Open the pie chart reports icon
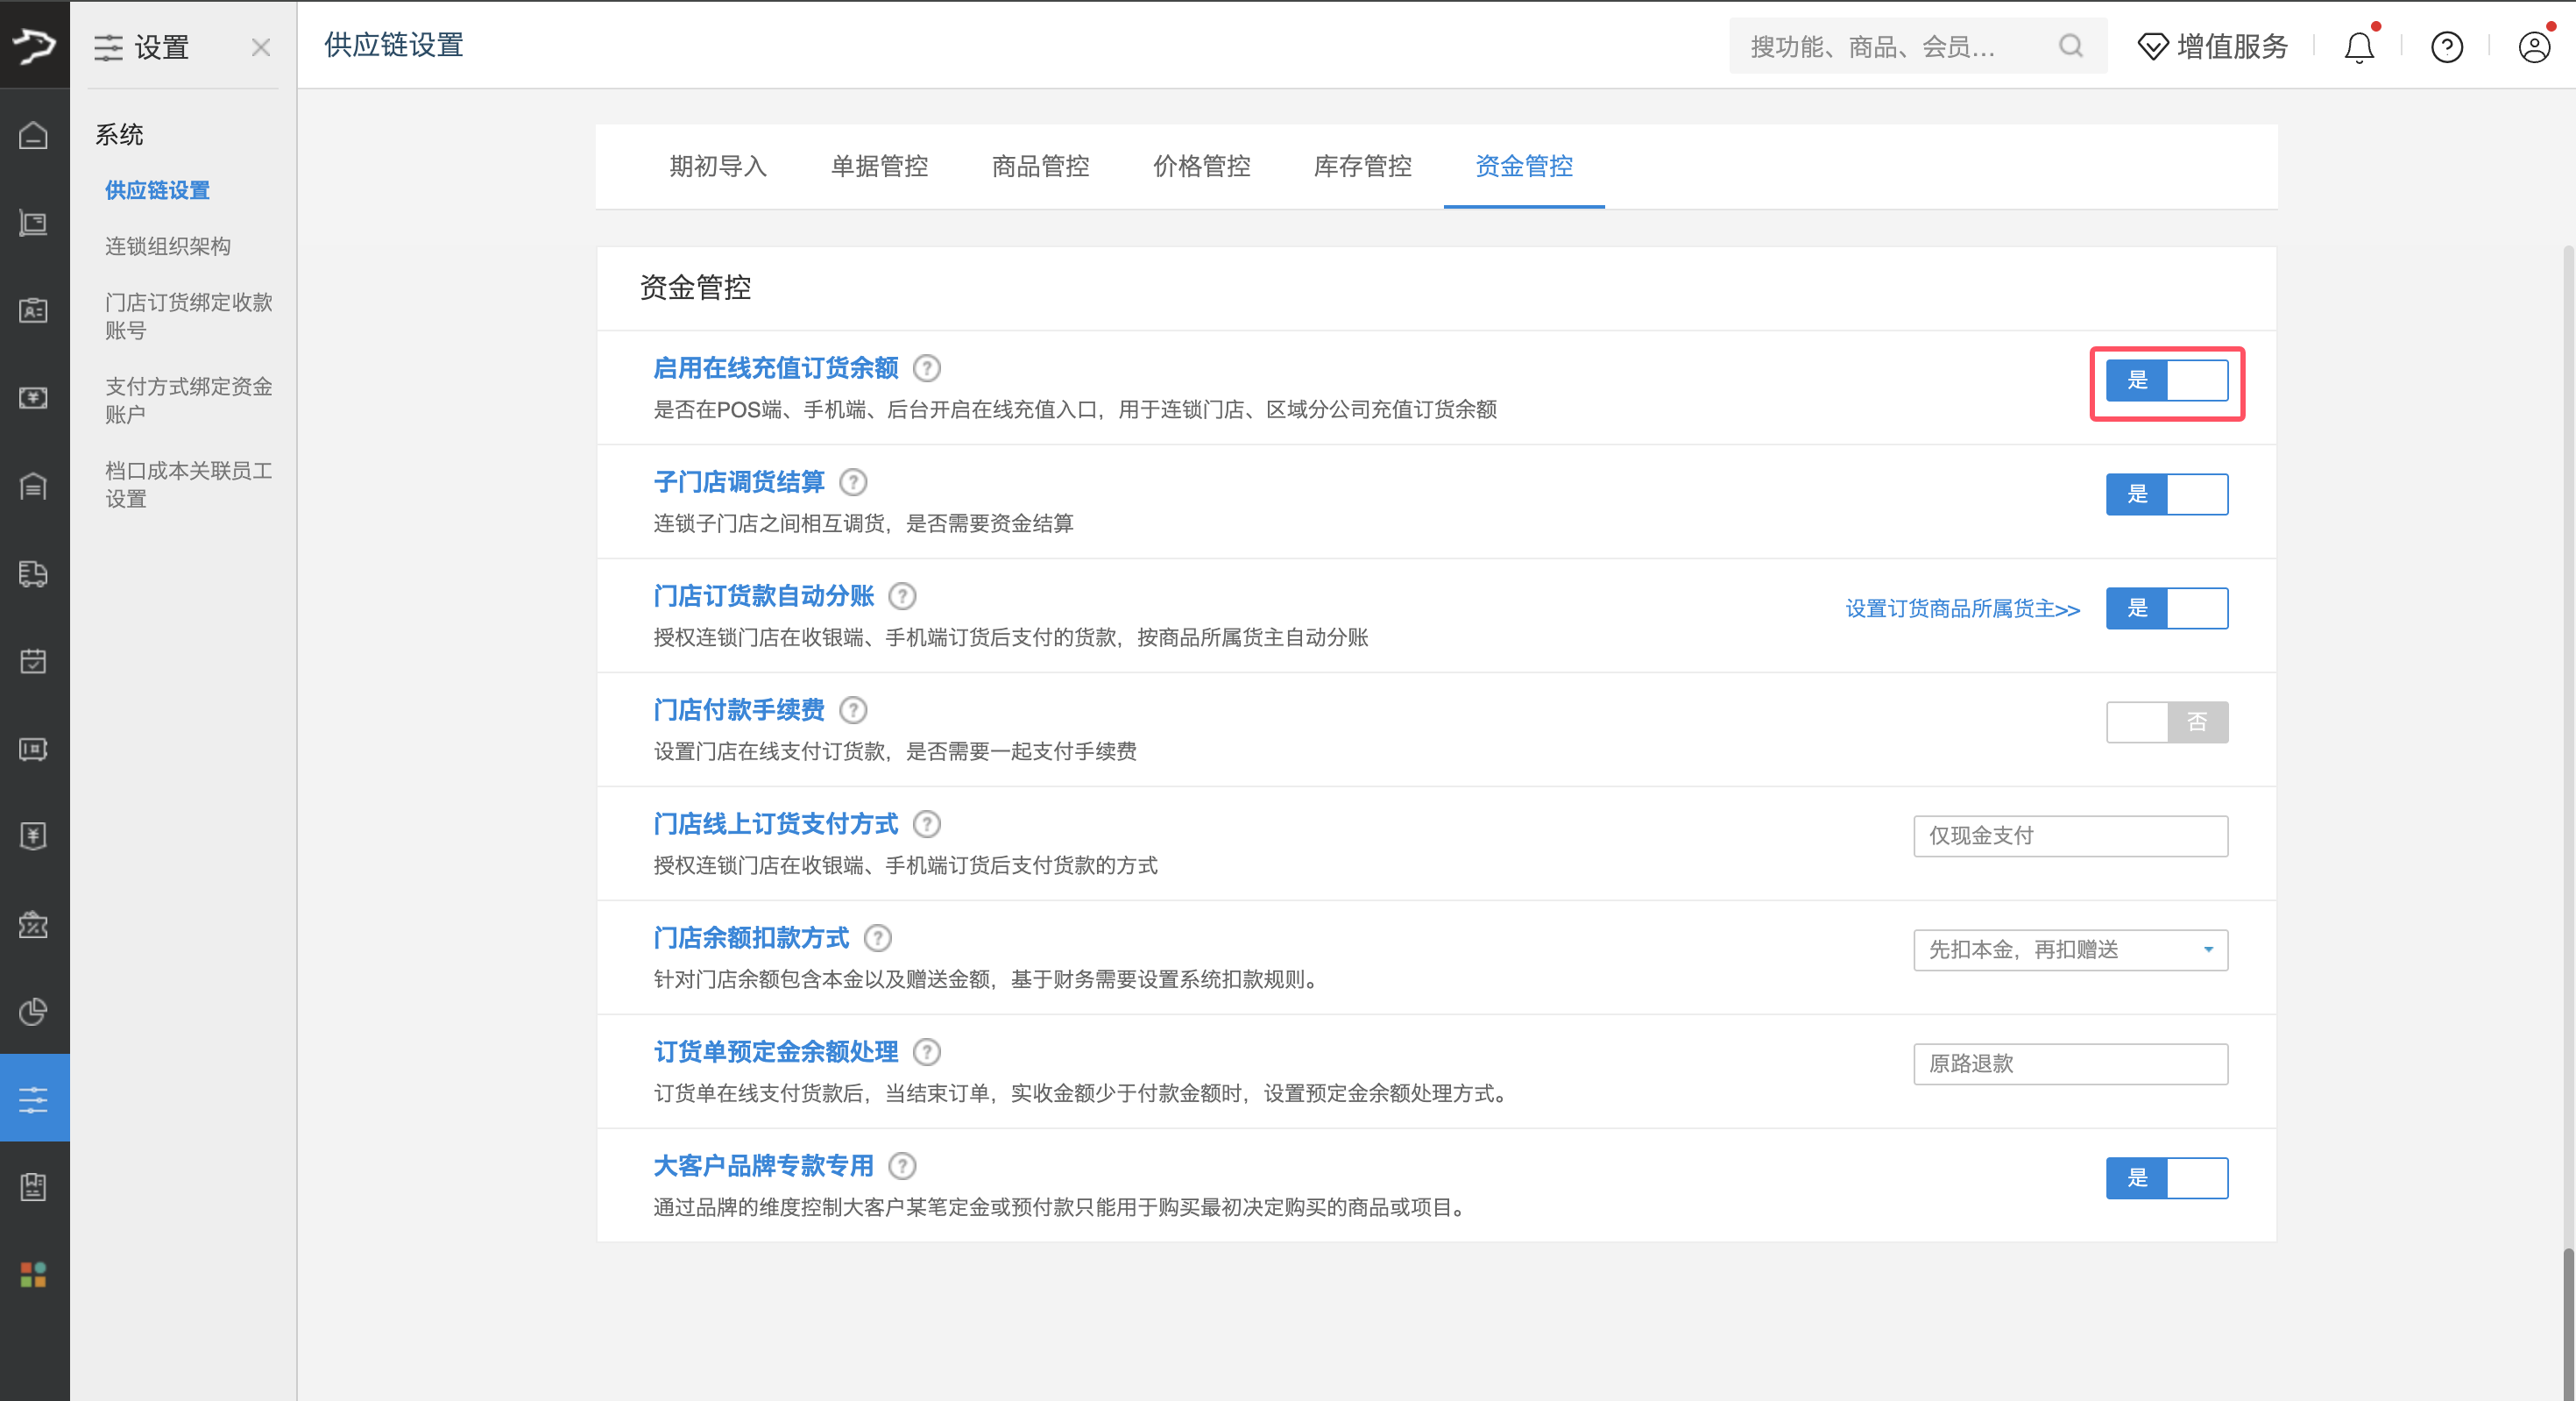2576x1401 pixels. coord(34,1012)
